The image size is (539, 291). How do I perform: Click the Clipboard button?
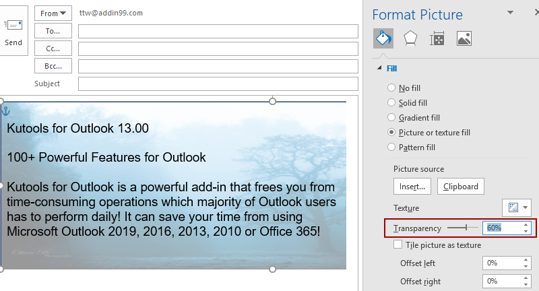(460, 187)
